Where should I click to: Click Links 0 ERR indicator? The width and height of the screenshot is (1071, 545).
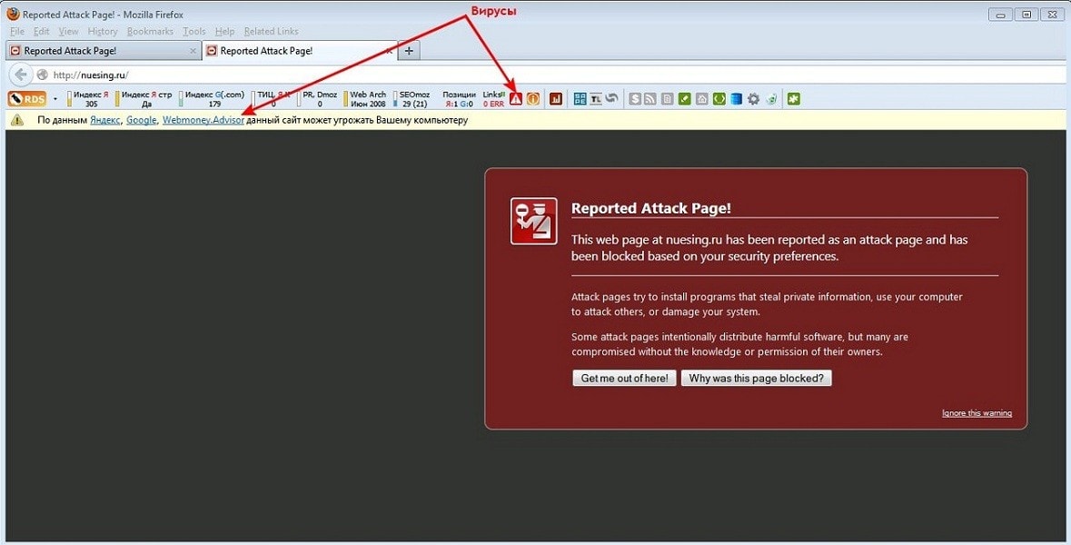pyautogui.click(x=493, y=99)
